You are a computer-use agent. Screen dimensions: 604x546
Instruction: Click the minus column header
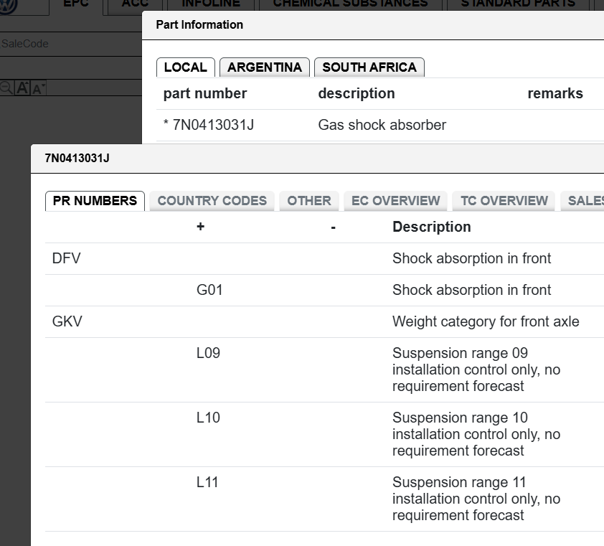[333, 227]
